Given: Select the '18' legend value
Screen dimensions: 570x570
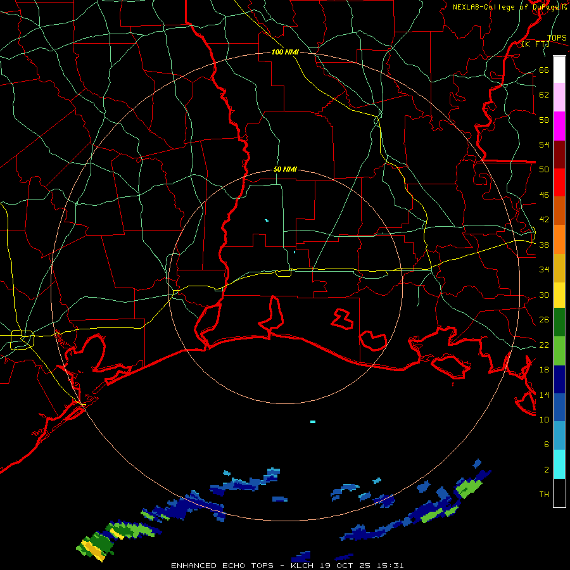Looking at the screenshot, I should point(544,369).
